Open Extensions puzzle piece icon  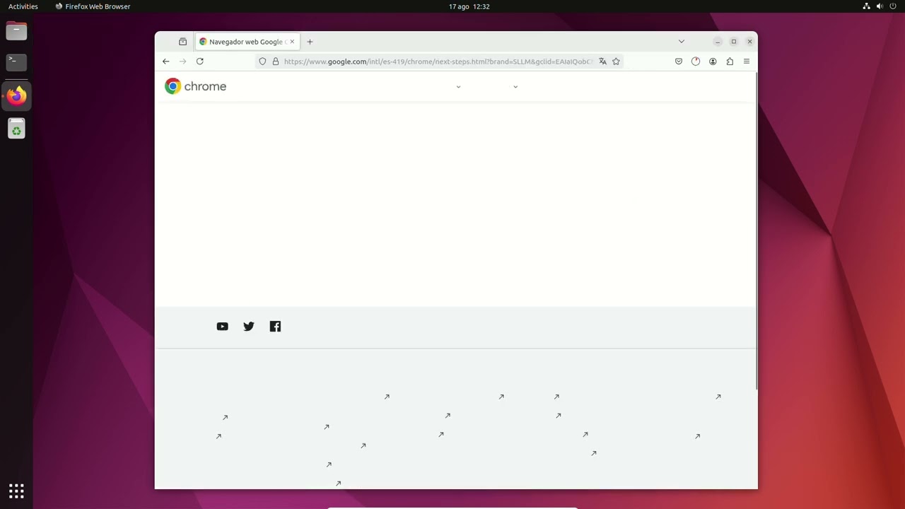(730, 62)
